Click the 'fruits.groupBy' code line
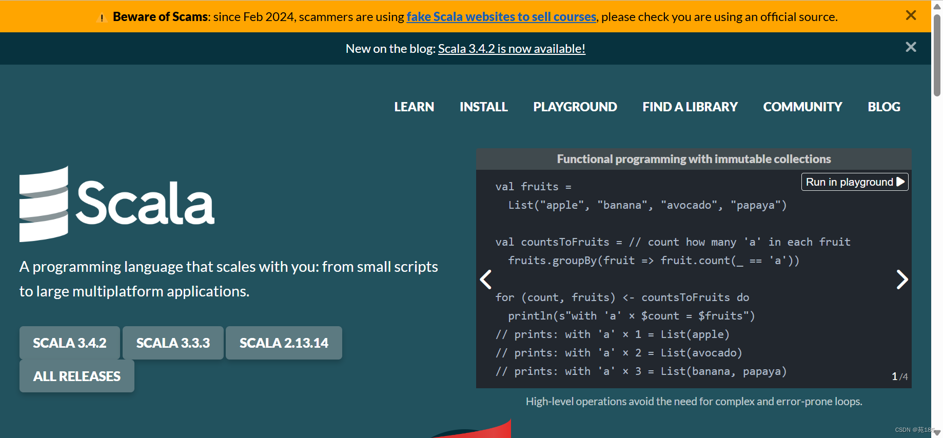The image size is (943, 438). 654,261
